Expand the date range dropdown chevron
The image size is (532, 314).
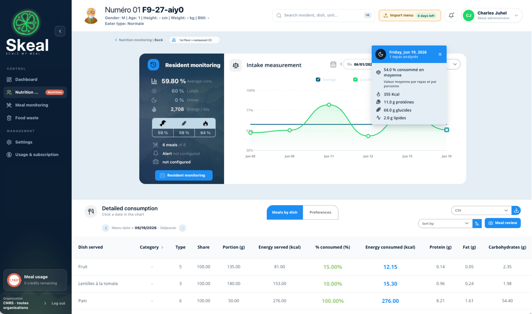point(455,64)
